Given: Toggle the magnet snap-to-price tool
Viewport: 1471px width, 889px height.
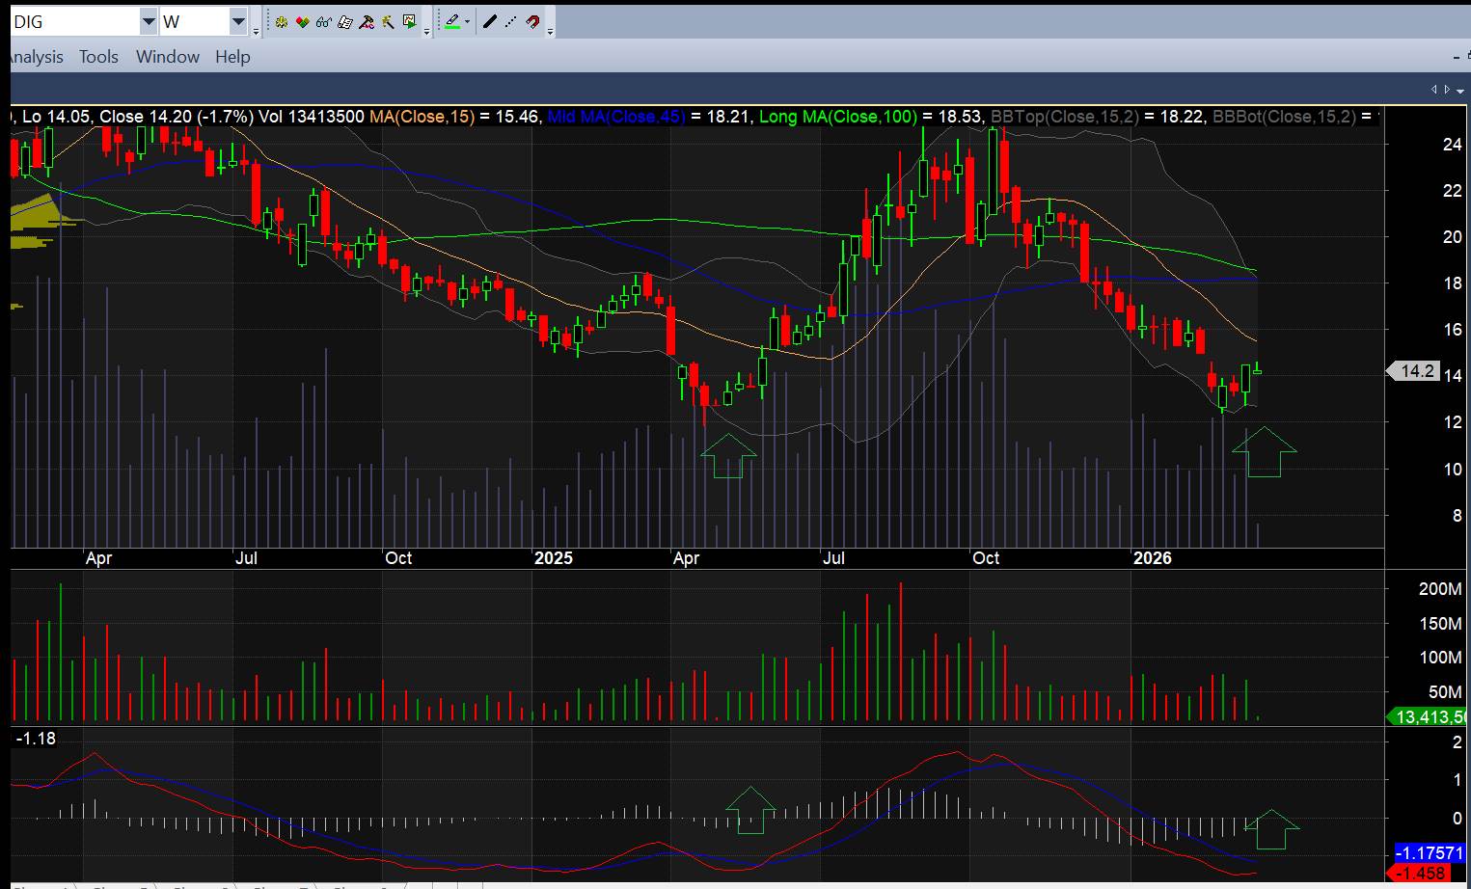Looking at the screenshot, I should point(532,21).
